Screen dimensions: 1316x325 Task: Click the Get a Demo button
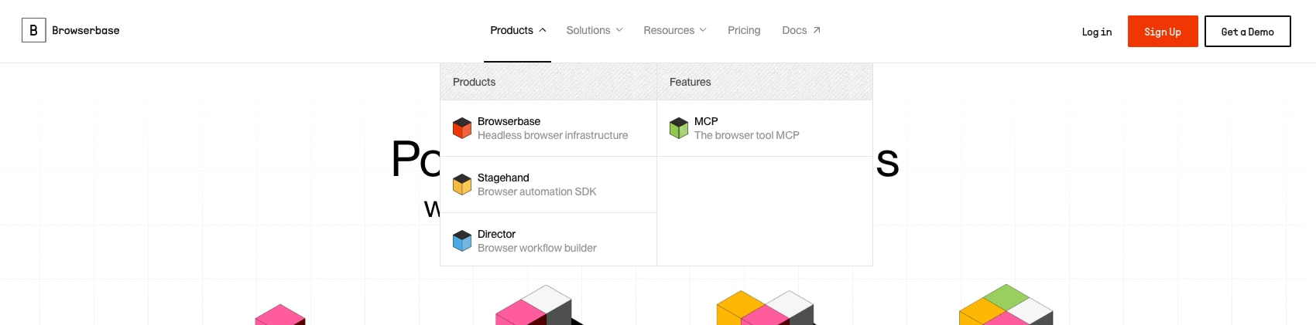[1248, 32]
